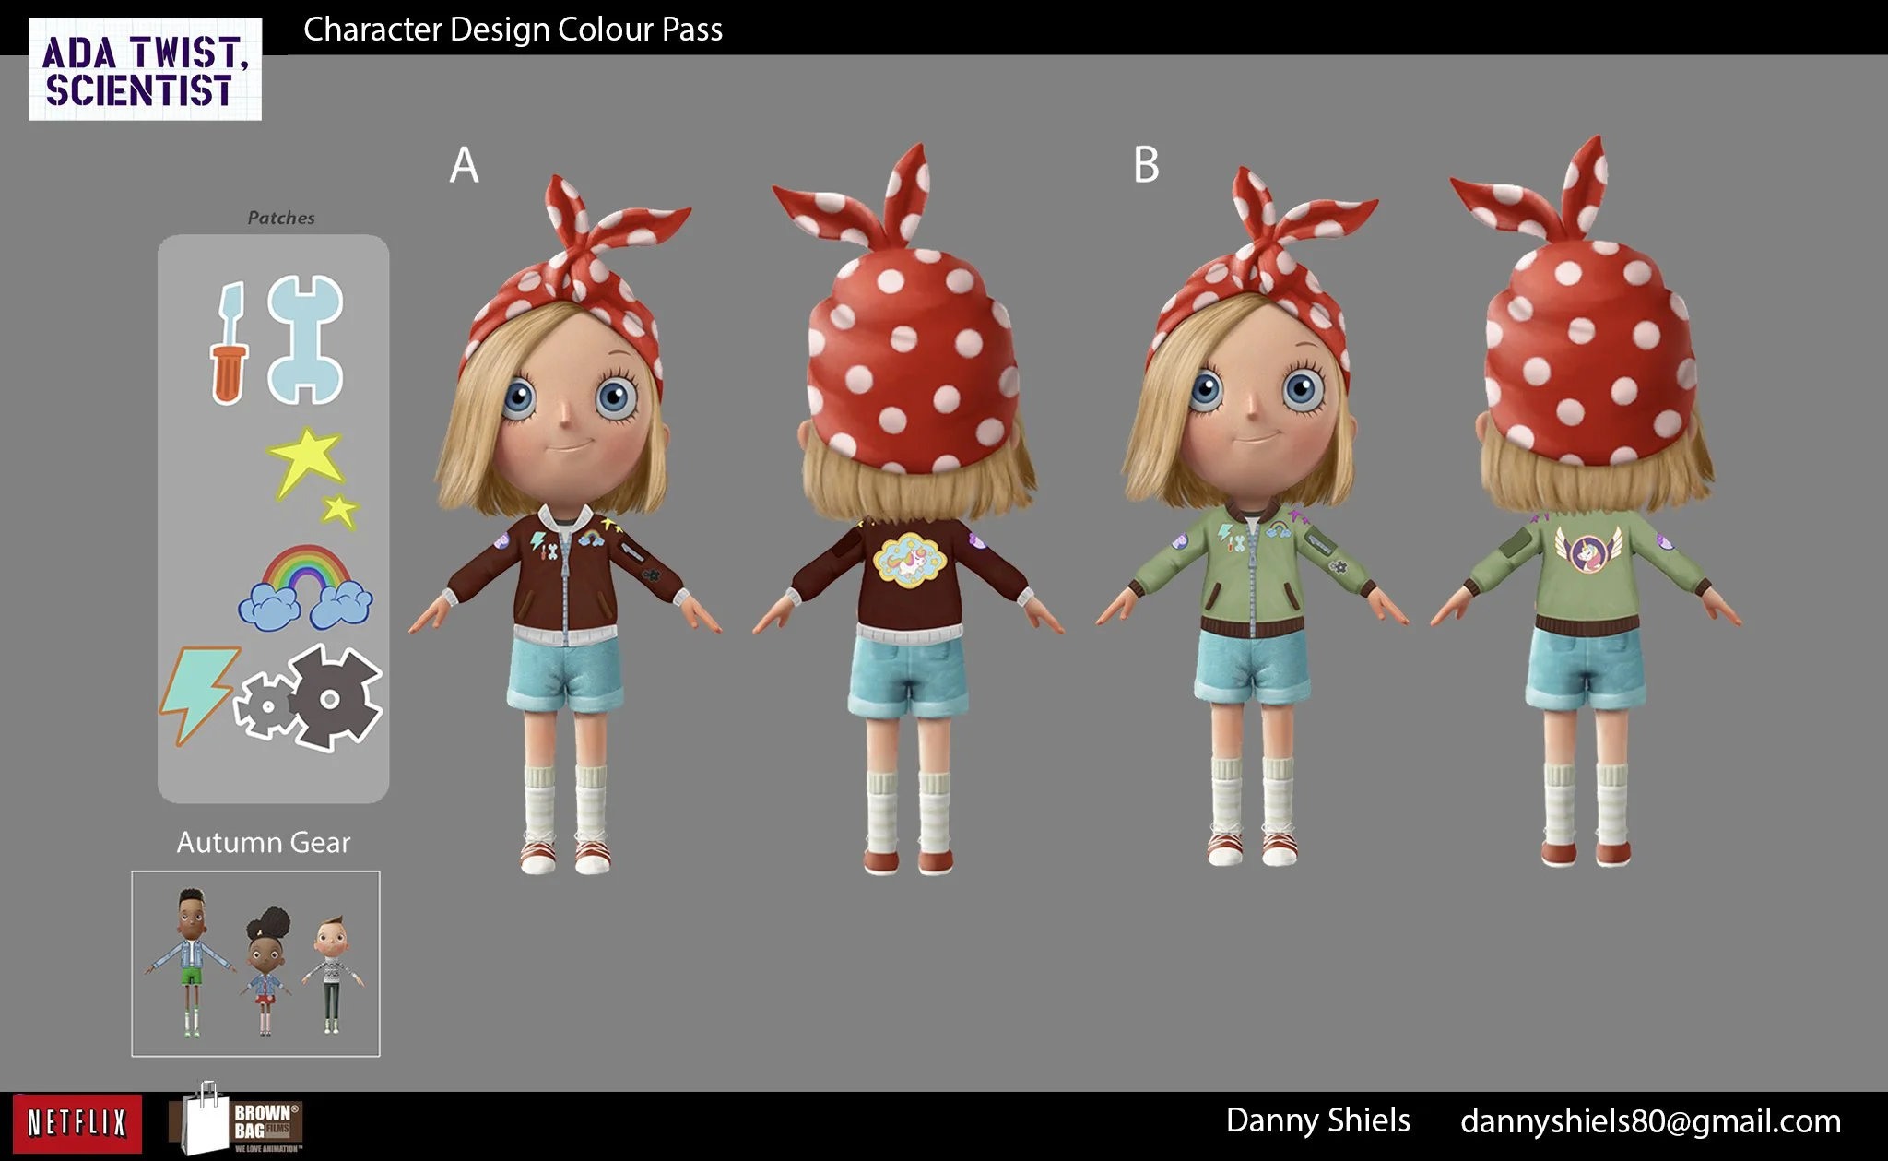Select the letter B variant label
This screenshot has height=1161, width=1888.
click(1146, 166)
